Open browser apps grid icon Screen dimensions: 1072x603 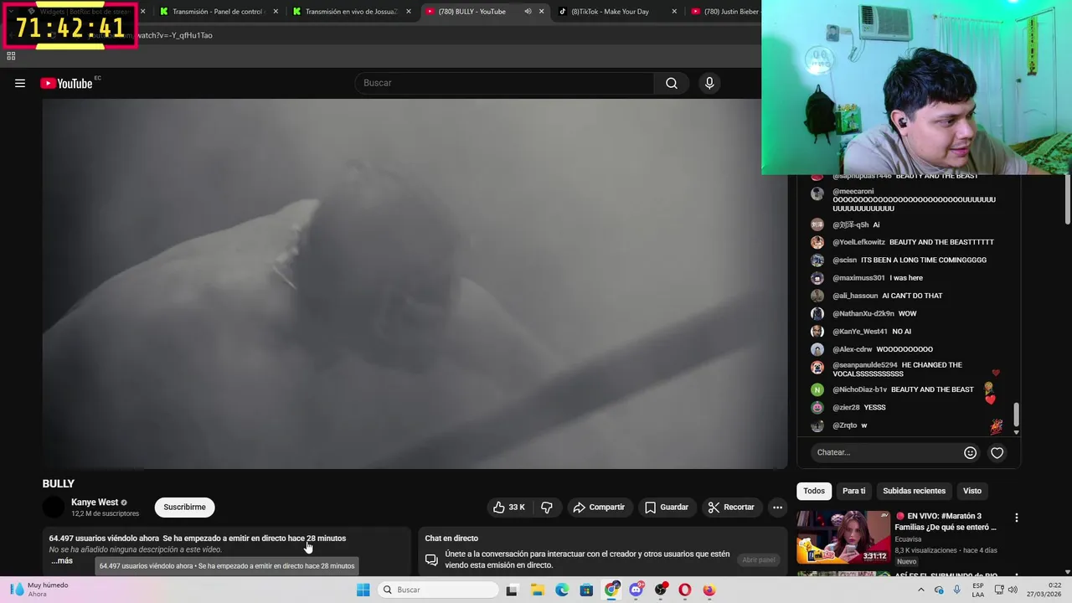11,56
